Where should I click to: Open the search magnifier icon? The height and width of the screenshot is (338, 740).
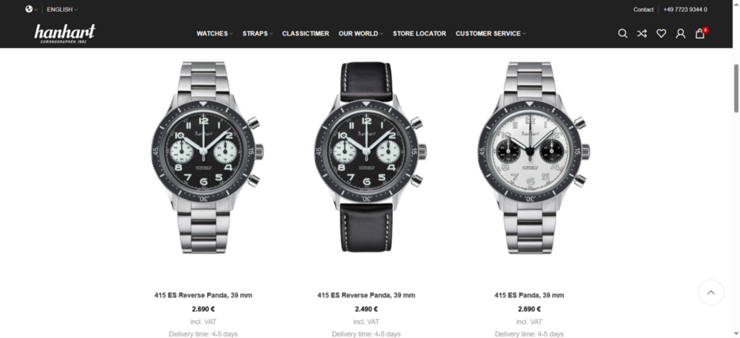coord(622,33)
